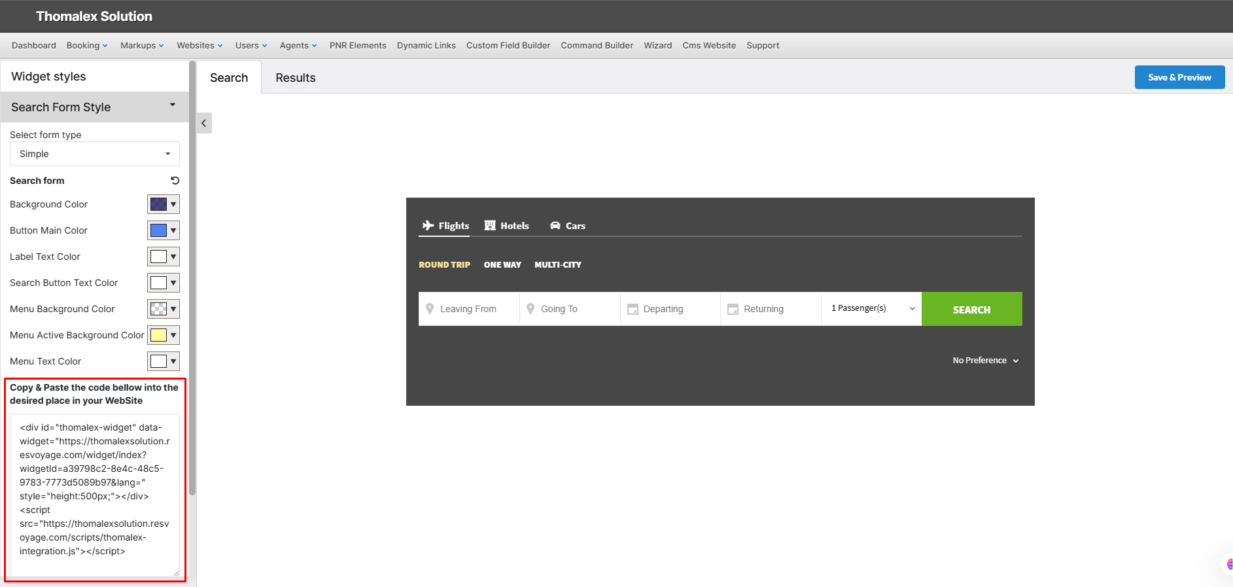Click the Leaving From location pin icon

[x=430, y=309]
